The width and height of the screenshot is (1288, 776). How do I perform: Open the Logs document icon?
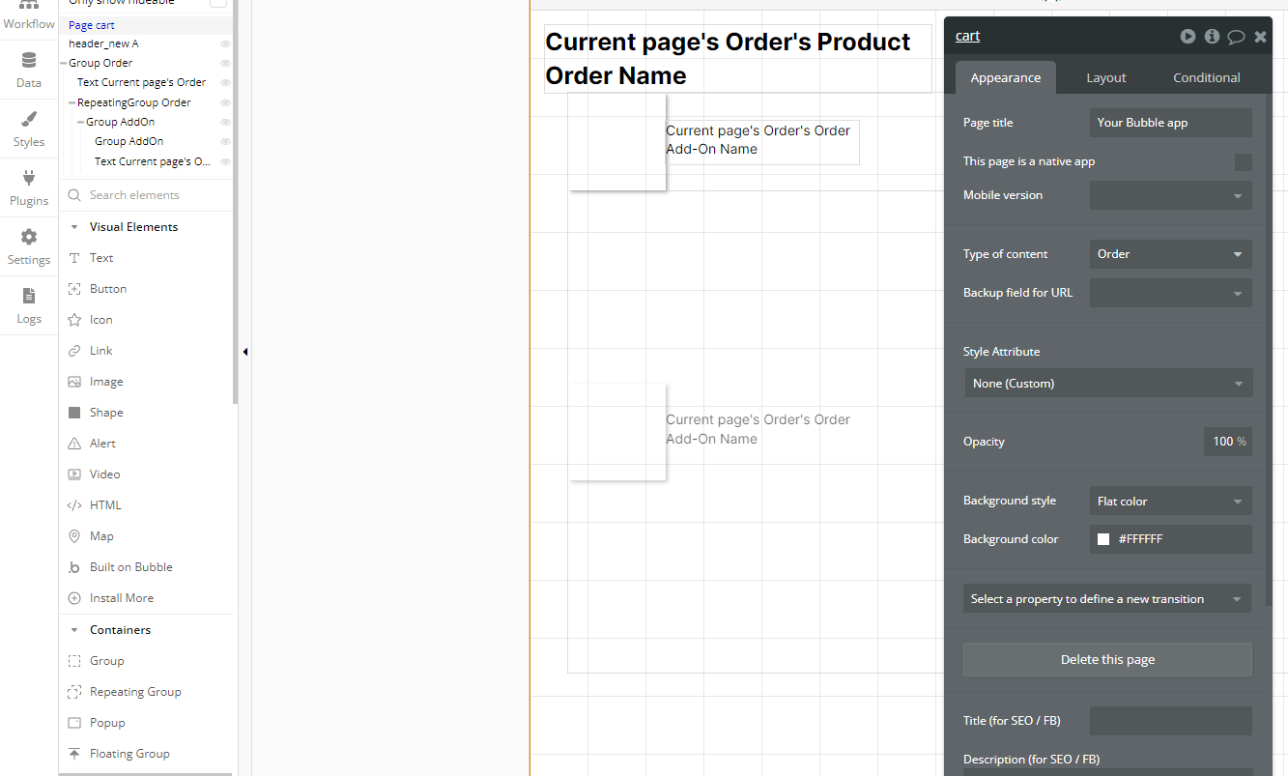point(29,297)
